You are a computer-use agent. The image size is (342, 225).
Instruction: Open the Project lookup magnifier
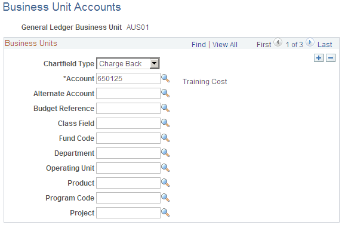click(x=165, y=212)
